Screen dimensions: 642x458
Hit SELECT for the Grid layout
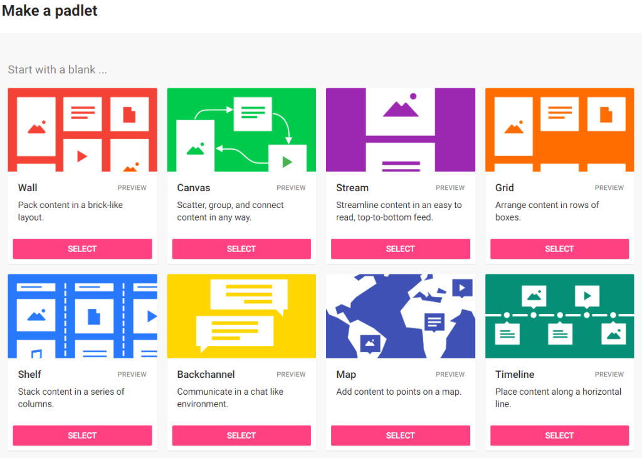(x=559, y=249)
